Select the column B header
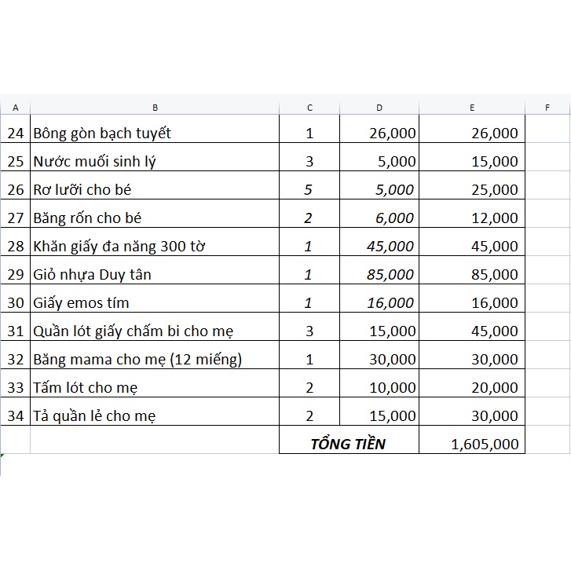Screen dimensions: 571x571 (155, 108)
